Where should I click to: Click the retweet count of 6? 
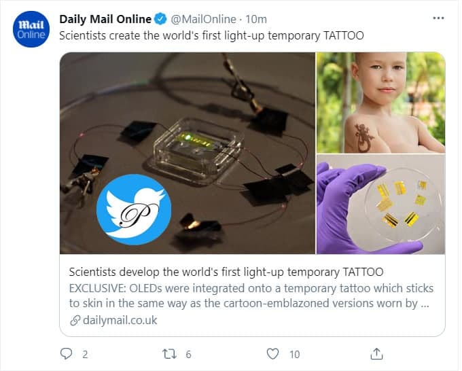click(188, 354)
